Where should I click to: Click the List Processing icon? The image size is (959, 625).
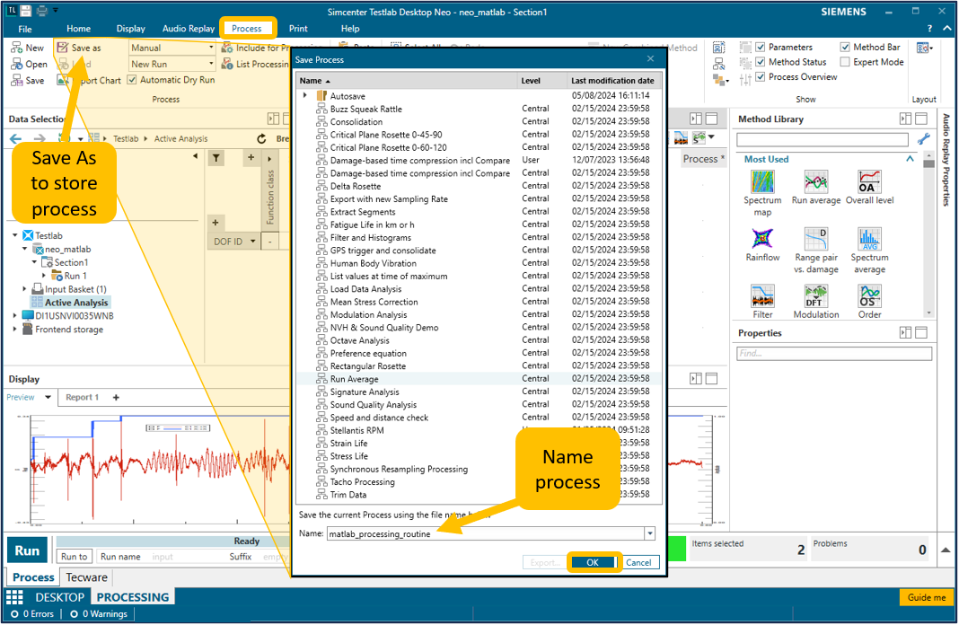pos(227,65)
